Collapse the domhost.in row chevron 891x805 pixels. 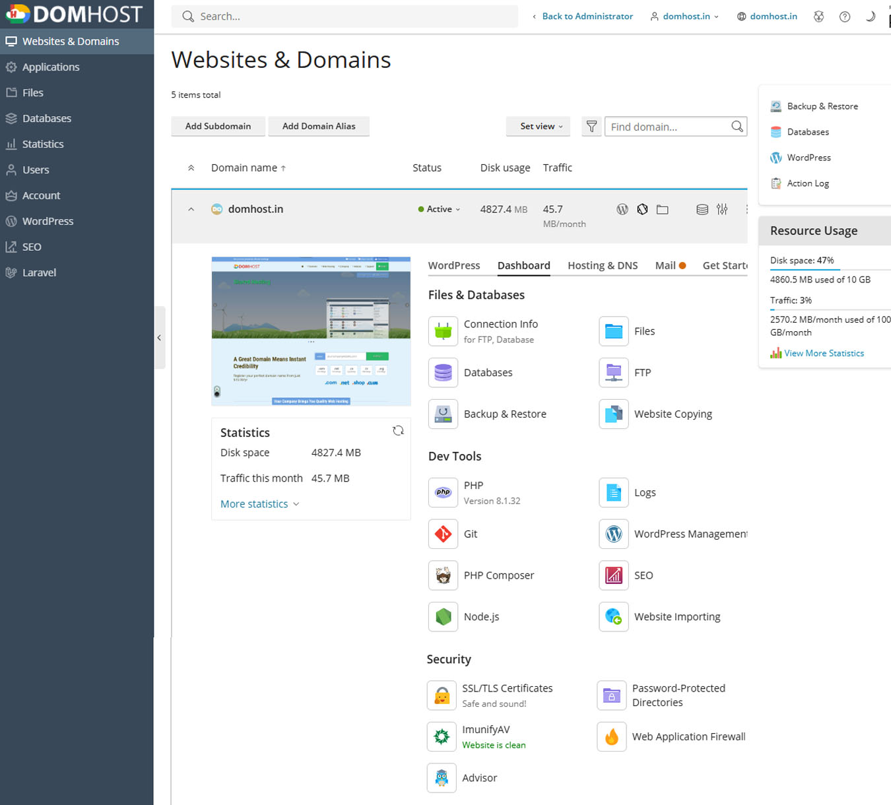click(191, 209)
